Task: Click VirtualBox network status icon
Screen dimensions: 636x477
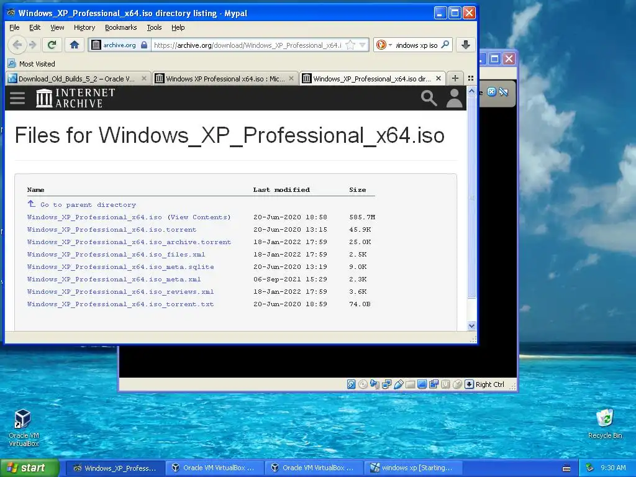Action: click(386, 384)
